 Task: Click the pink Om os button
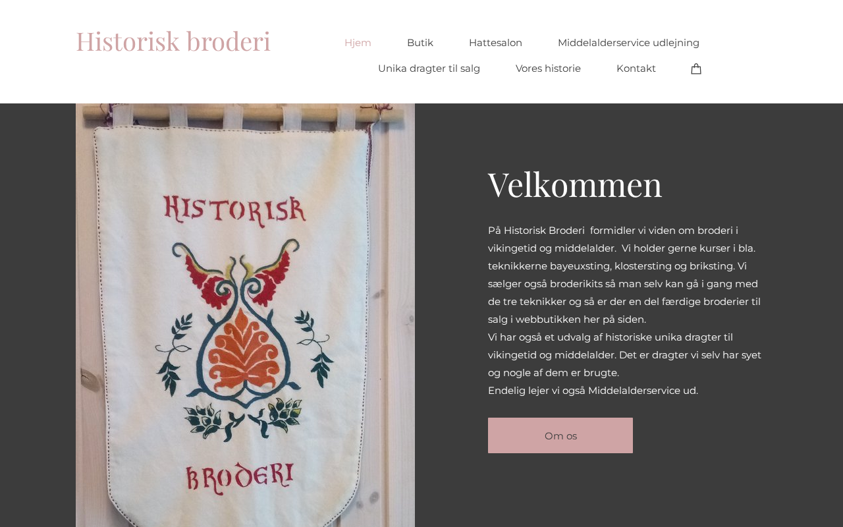tap(560, 435)
